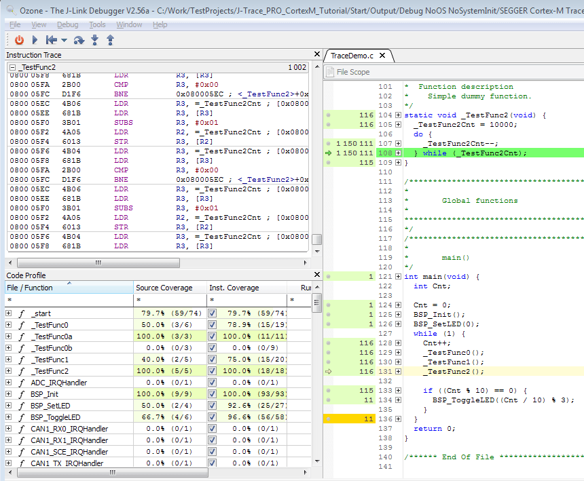Open the dropdown arrow next to Reset icon
The width and height of the screenshot is (584, 481).
click(64, 40)
